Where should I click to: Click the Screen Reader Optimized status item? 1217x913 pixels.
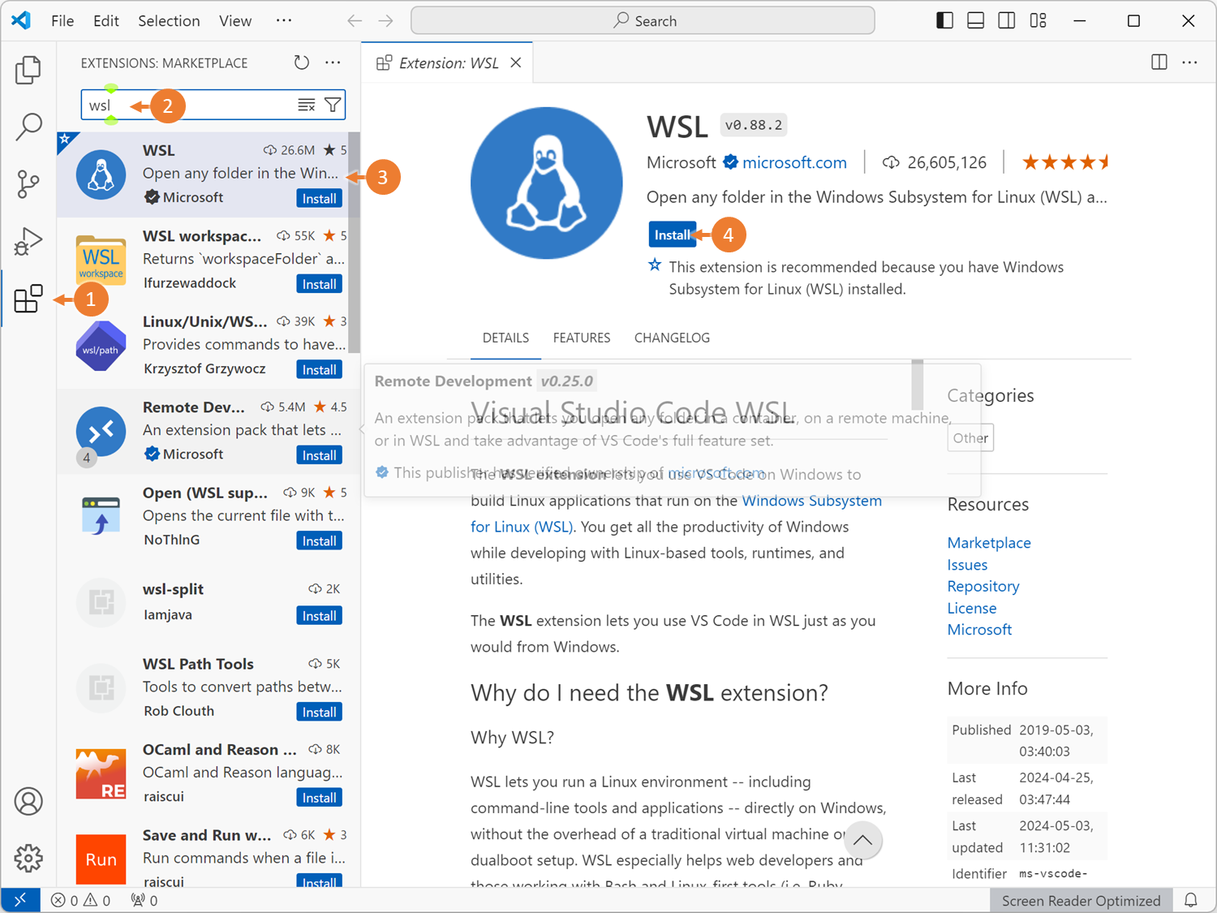coord(1081,900)
